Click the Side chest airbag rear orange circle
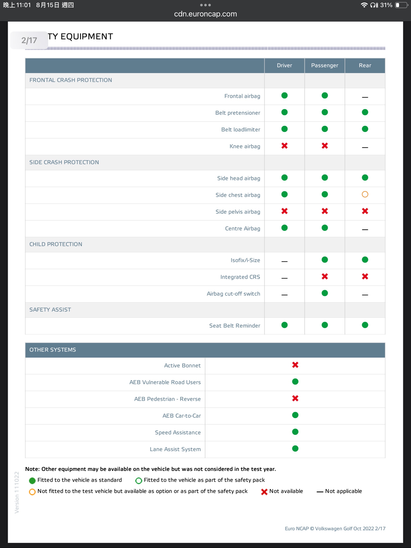The height and width of the screenshot is (548, 411). pyautogui.click(x=365, y=194)
